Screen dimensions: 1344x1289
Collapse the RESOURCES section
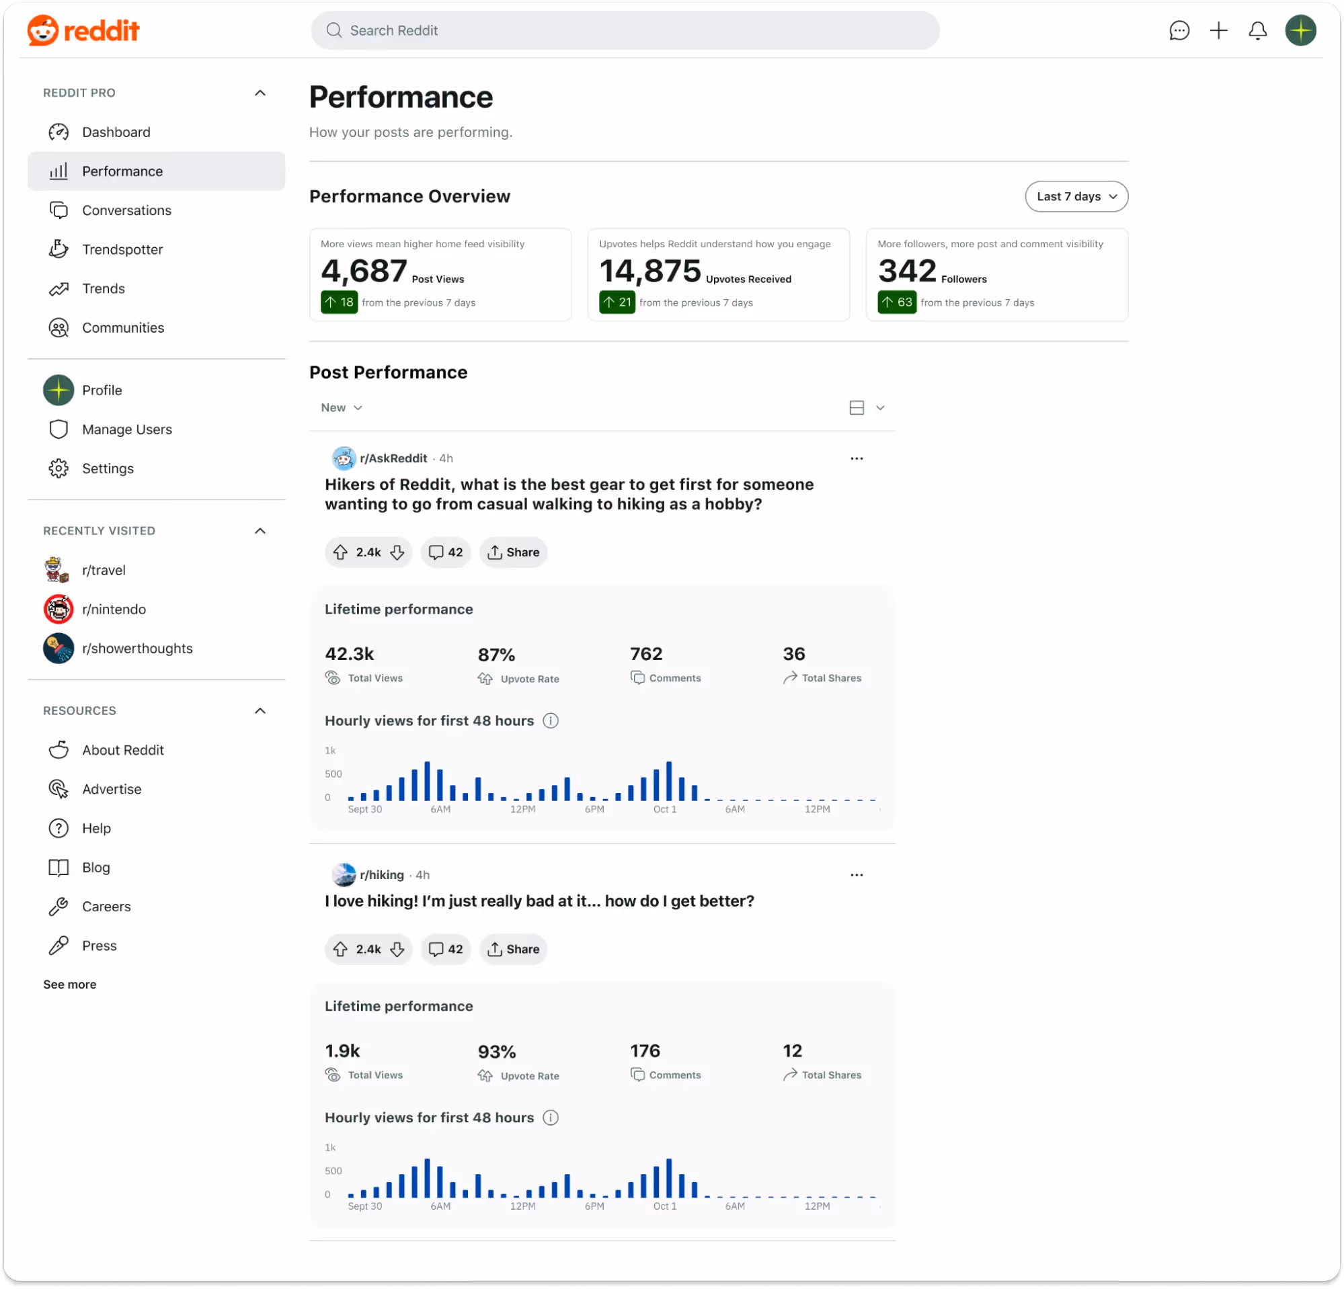tap(260, 710)
